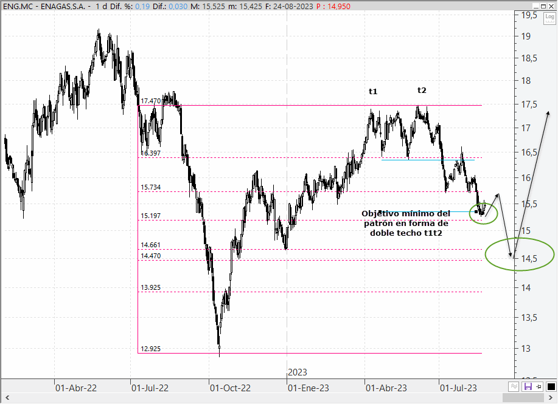Open the black color swatch
The height and width of the screenshot is (404, 558).
[x=551, y=386]
